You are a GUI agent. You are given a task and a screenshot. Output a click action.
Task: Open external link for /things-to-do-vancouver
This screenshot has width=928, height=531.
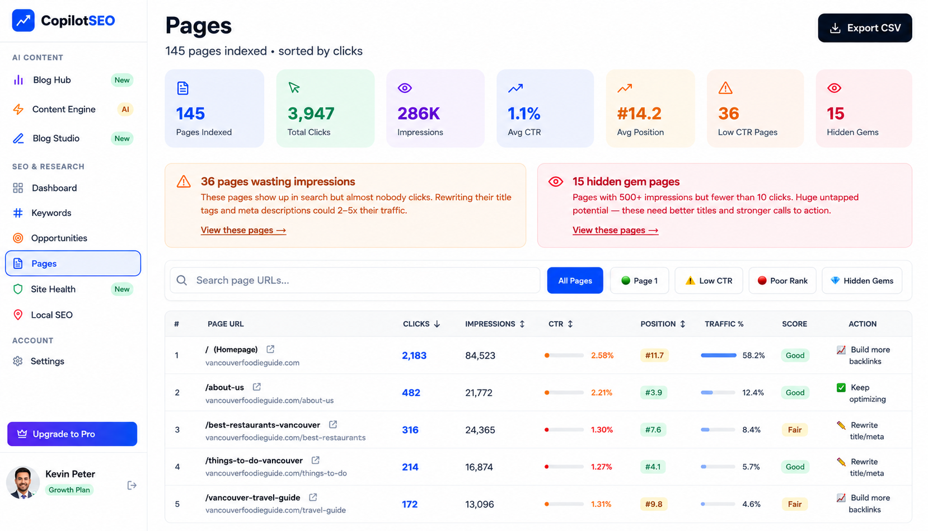click(x=316, y=460)
